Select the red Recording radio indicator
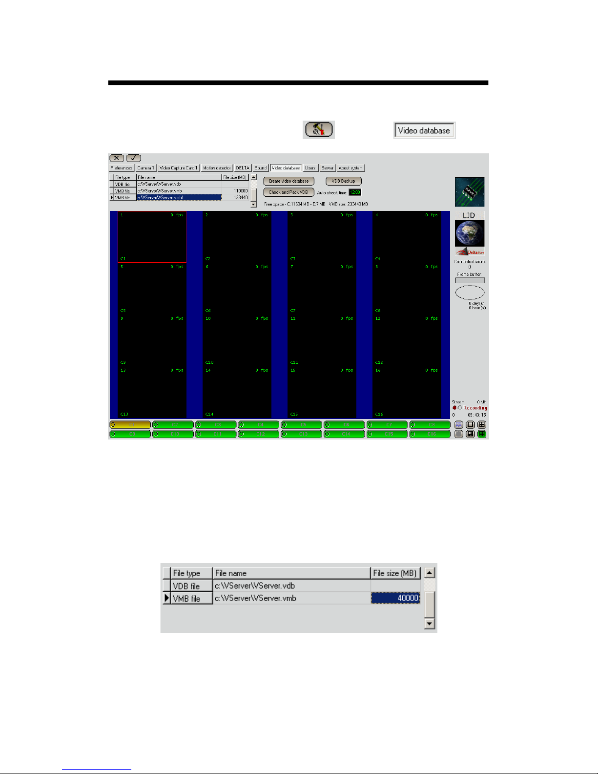 [454, 408]
